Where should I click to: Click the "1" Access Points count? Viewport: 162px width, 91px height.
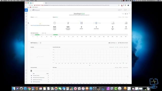click(96, 27)
